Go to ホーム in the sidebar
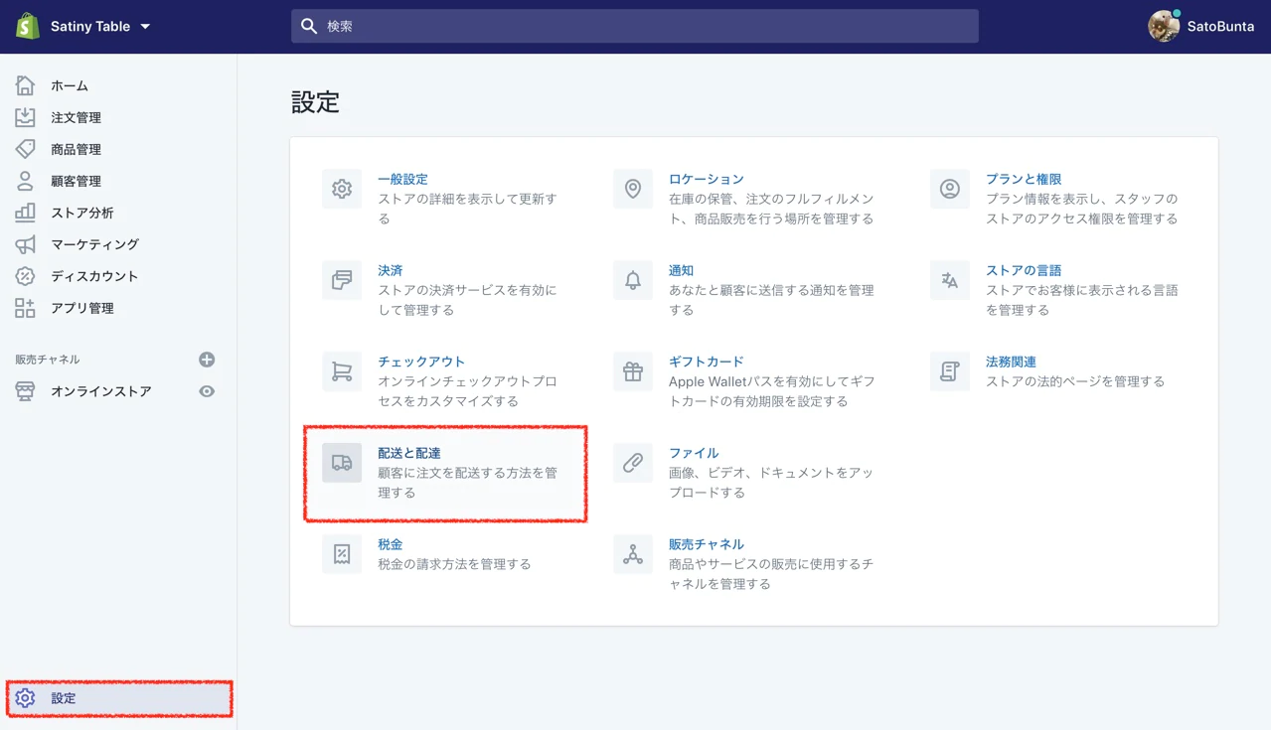Image resolution: width=1271 pixels, height=730 pixels. 70,85
